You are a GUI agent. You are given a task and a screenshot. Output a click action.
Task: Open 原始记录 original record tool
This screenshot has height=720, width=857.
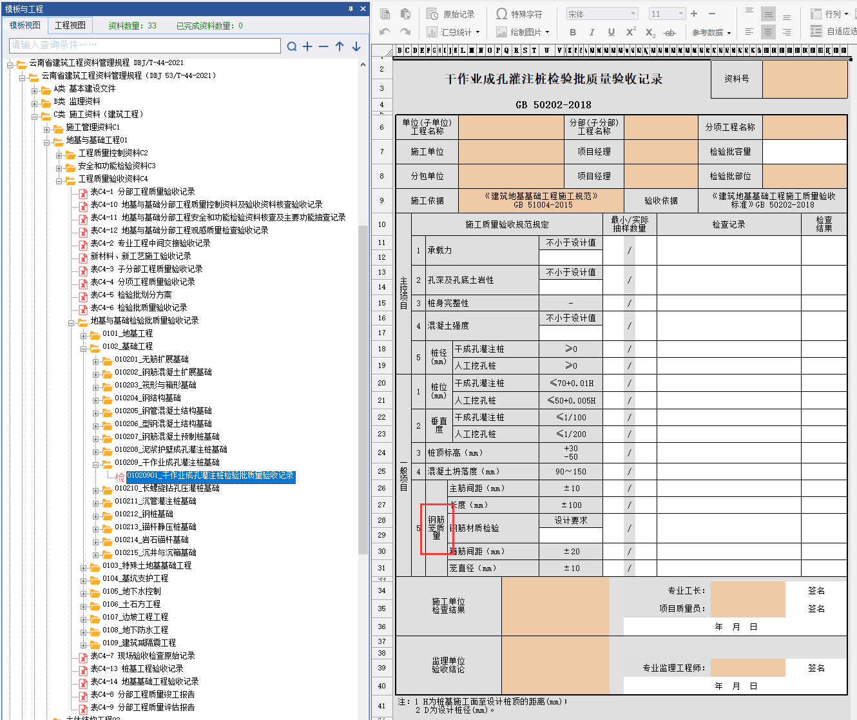(x=451, y=14)
